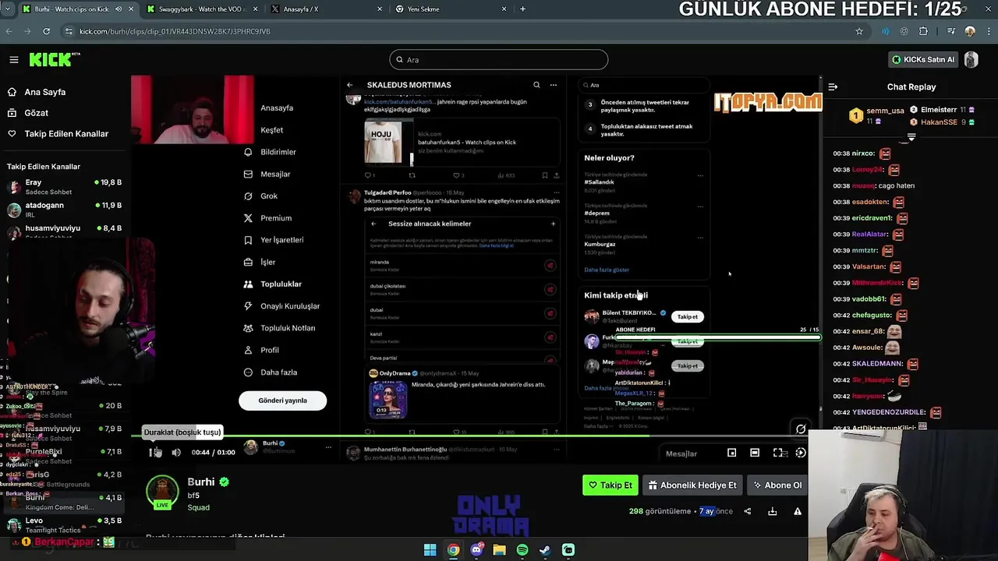This screenshot has width=998, height=561.
Task: Switch the player to mini-player mode
Action: [731, 453]
